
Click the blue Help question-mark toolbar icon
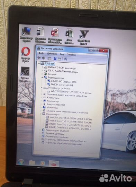point(55,59)
